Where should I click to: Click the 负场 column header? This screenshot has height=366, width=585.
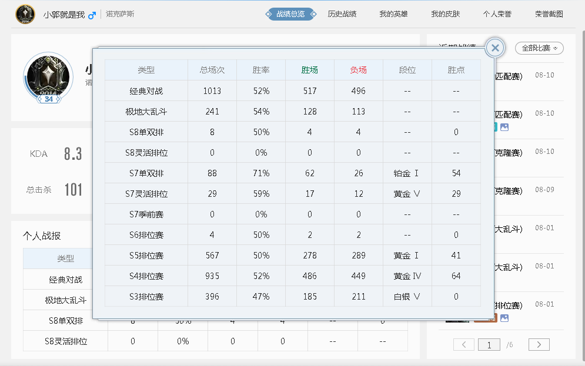[358, 70]
